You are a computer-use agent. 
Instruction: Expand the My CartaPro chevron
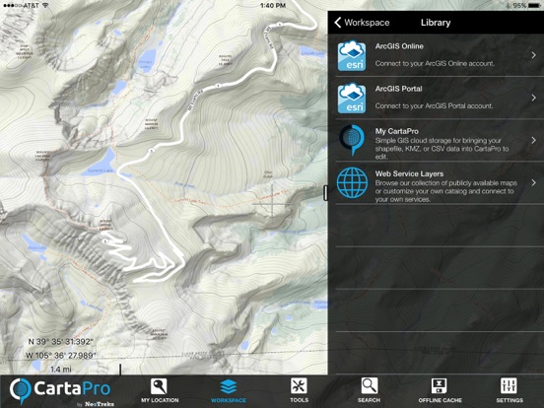tap(534, 140)
